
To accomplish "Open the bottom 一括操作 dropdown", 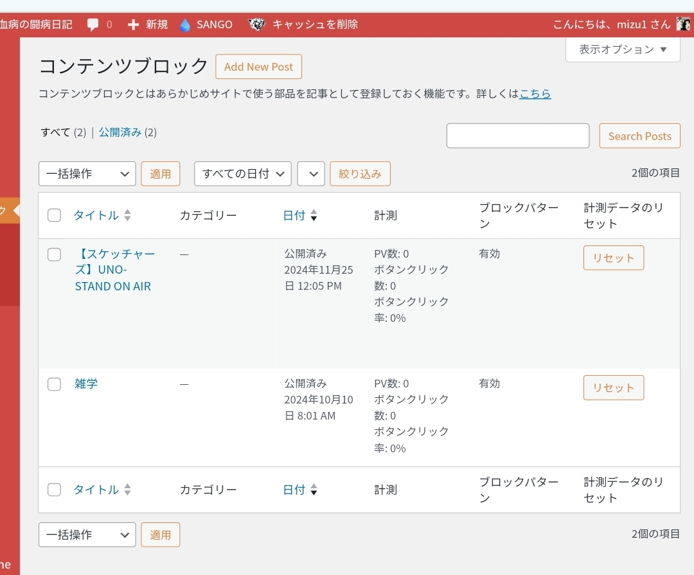I will point(87,535).
